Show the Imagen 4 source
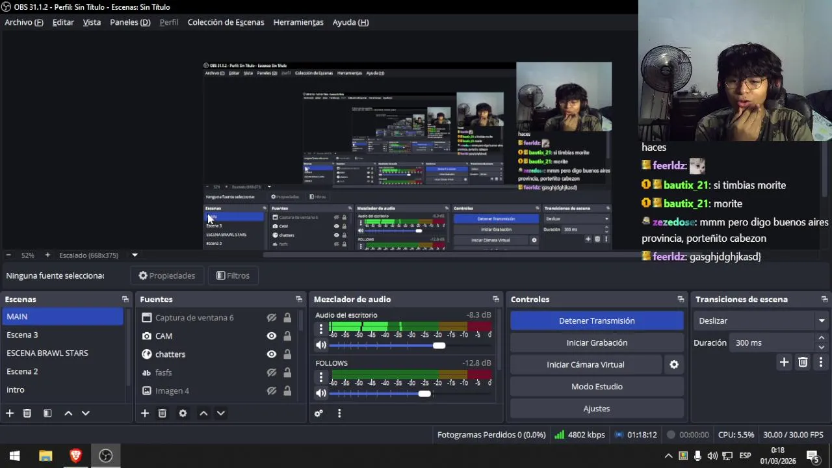The height and width of the screenshot is (468, 832). 272,391
